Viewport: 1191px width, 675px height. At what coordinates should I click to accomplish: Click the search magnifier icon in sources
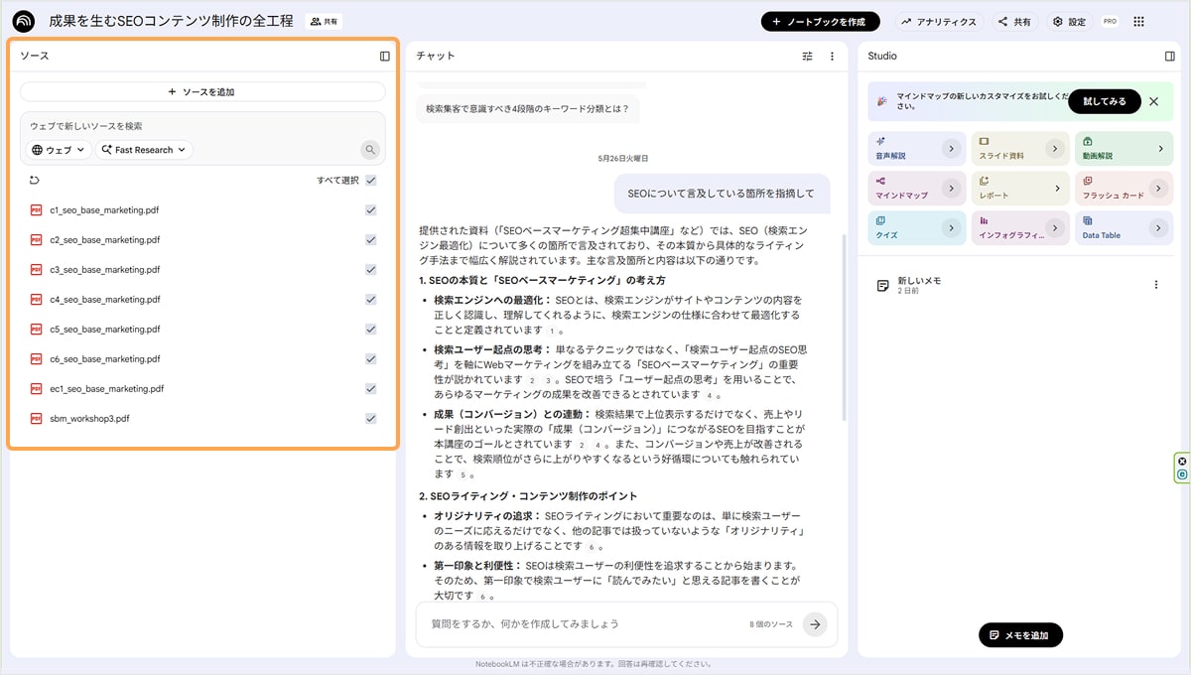click(370, 150)
